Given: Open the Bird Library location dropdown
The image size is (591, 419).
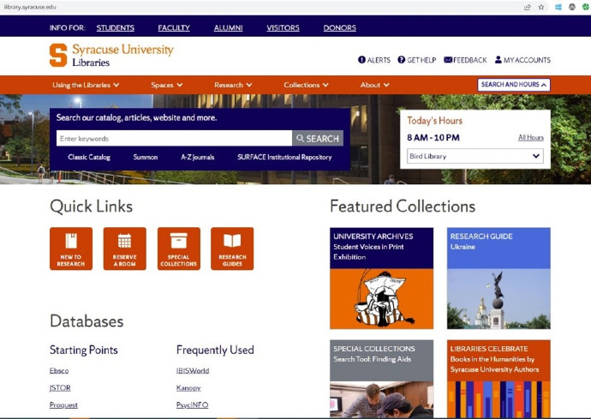Looking at the screenshot, I should coord(475,156).
